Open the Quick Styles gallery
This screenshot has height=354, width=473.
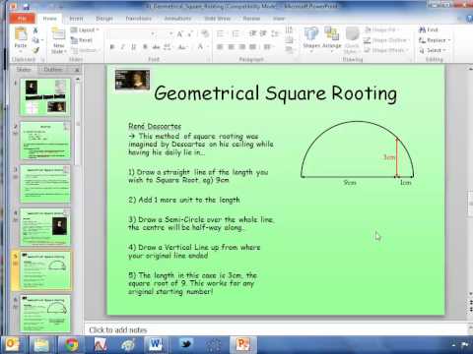coord(352,41)
